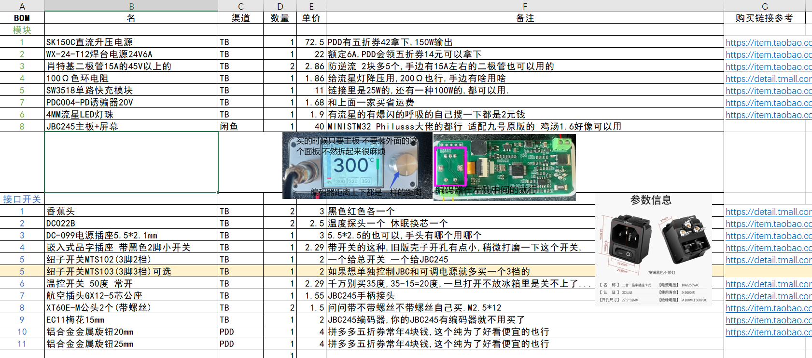Click the 备注 header cell

[525, 18]
